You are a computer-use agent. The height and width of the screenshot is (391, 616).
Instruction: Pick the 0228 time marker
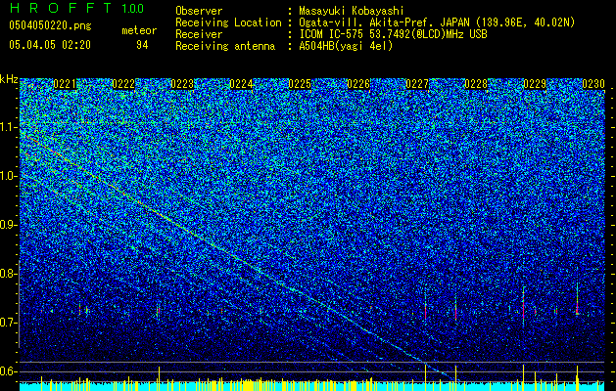coord(476,84)
